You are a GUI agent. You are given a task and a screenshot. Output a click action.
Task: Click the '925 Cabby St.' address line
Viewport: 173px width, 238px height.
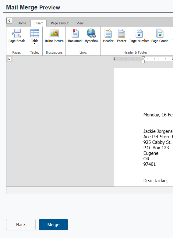pos(157,142)
